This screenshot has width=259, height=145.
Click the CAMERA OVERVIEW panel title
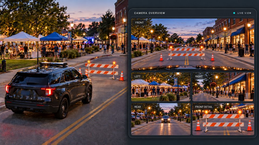click(x=149, y=13)
